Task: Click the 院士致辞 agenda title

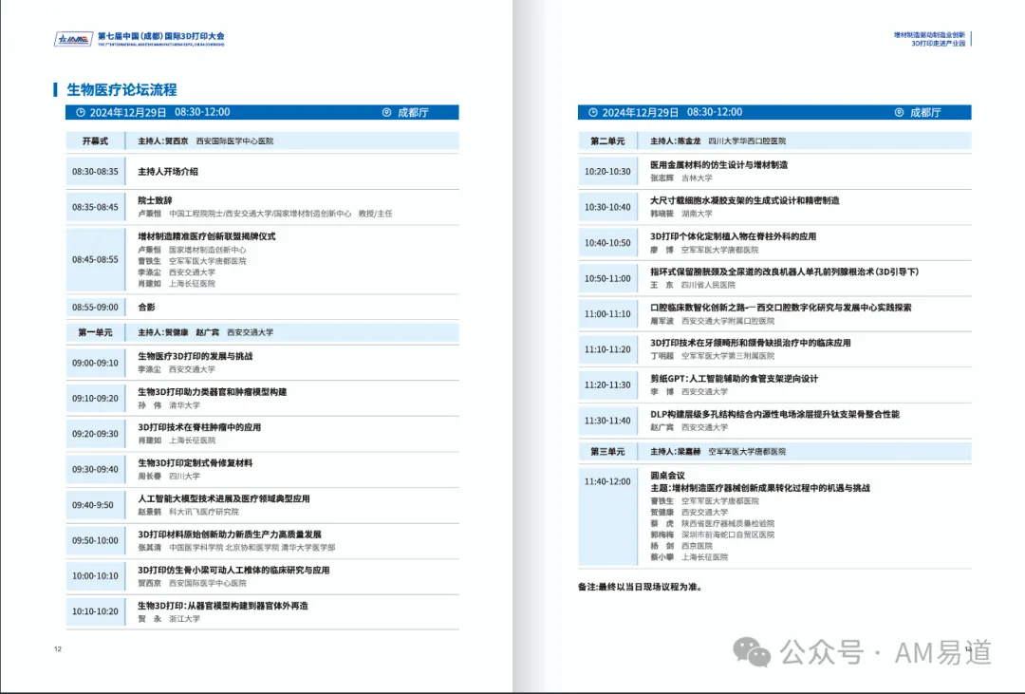Action: (x=155, y=201)
